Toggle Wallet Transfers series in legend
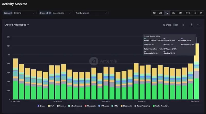 pyautogui.click(x=161, y=106)
